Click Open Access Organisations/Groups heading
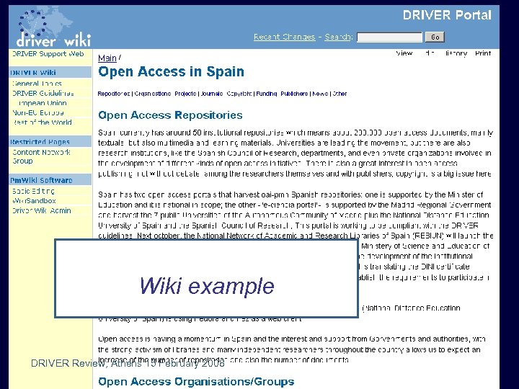 point(196,381)
